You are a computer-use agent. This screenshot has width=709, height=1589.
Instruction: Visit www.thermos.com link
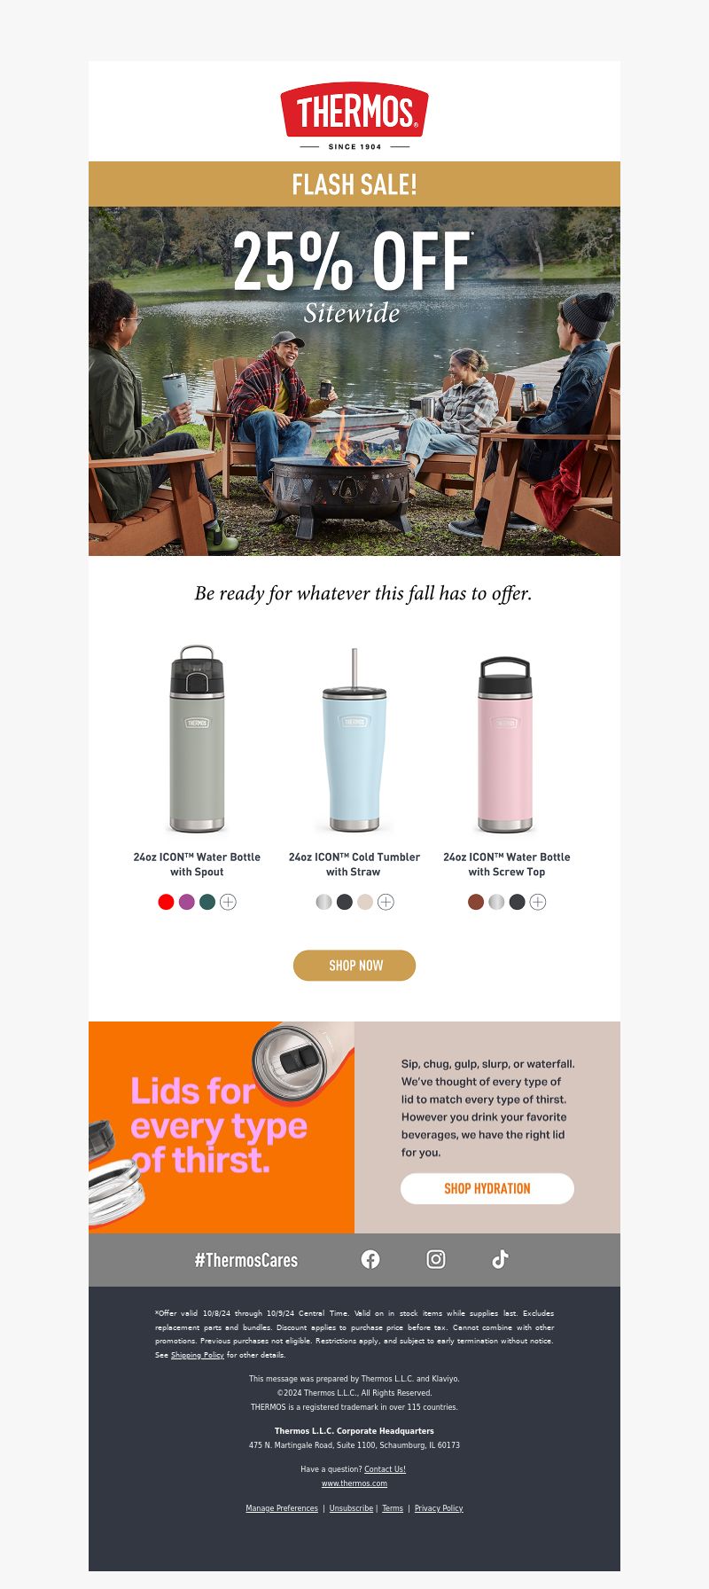click(354, 1483)
